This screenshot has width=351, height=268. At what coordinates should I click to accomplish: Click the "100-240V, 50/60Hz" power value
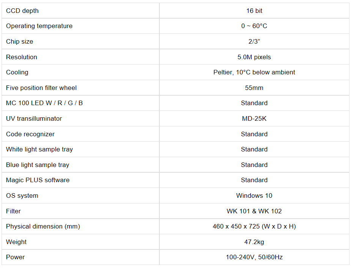pos(254,257)
